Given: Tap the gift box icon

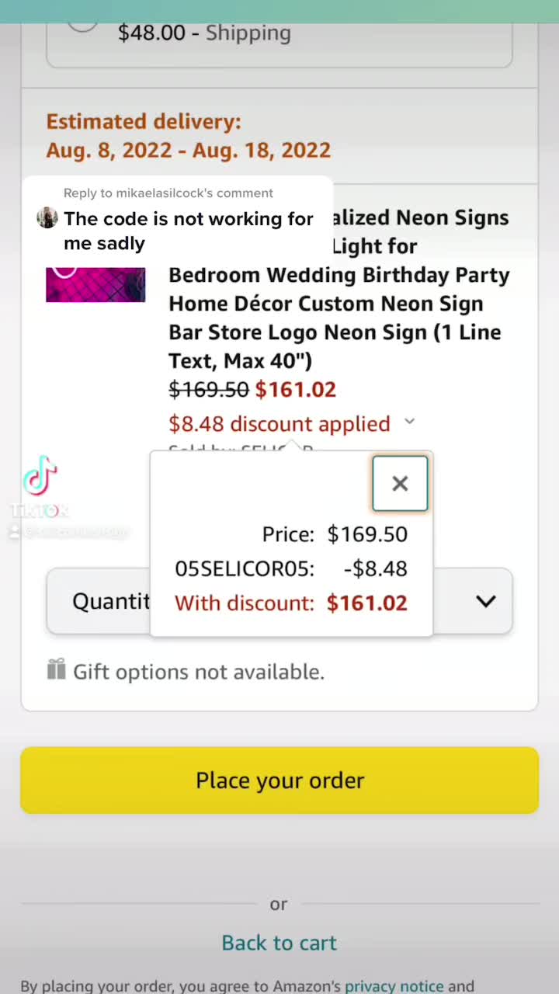Looking at the screenshot, I should (x=56, y=669).
